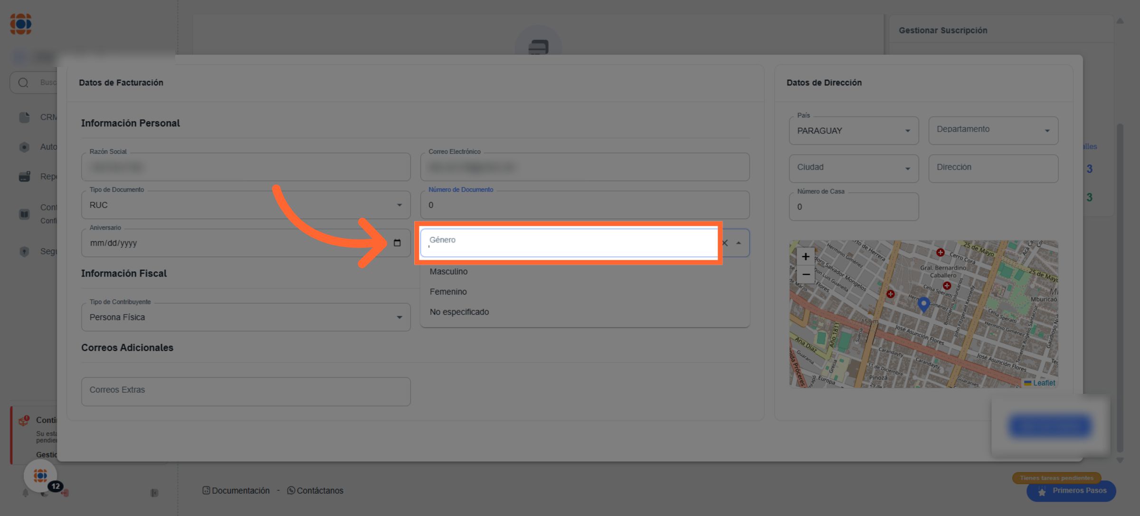Zoom in on the map
The image size is (1140, 516).
(806, 257)
